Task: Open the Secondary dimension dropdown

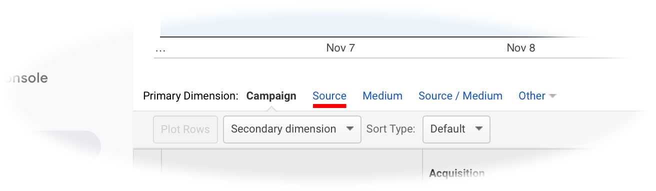Action: point(292,129)
